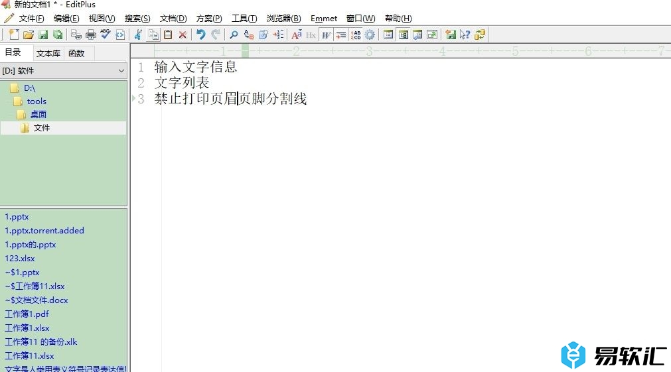Open the print preview
The image size is (671, 372).
click(x=76, y=34)
